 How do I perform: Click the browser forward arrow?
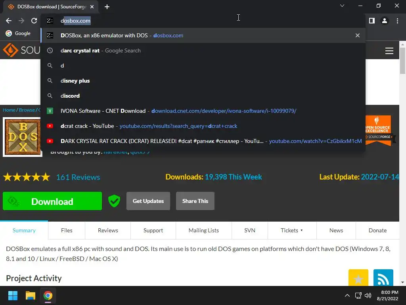pos(21,21)
